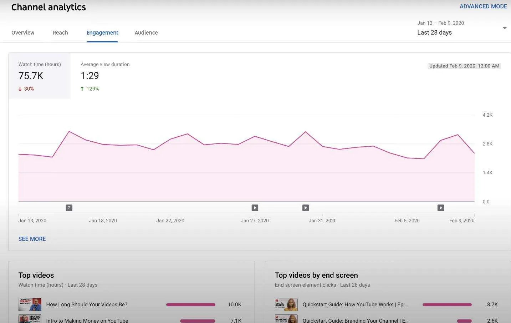Select the Engagement tab

tap(102, 32)
